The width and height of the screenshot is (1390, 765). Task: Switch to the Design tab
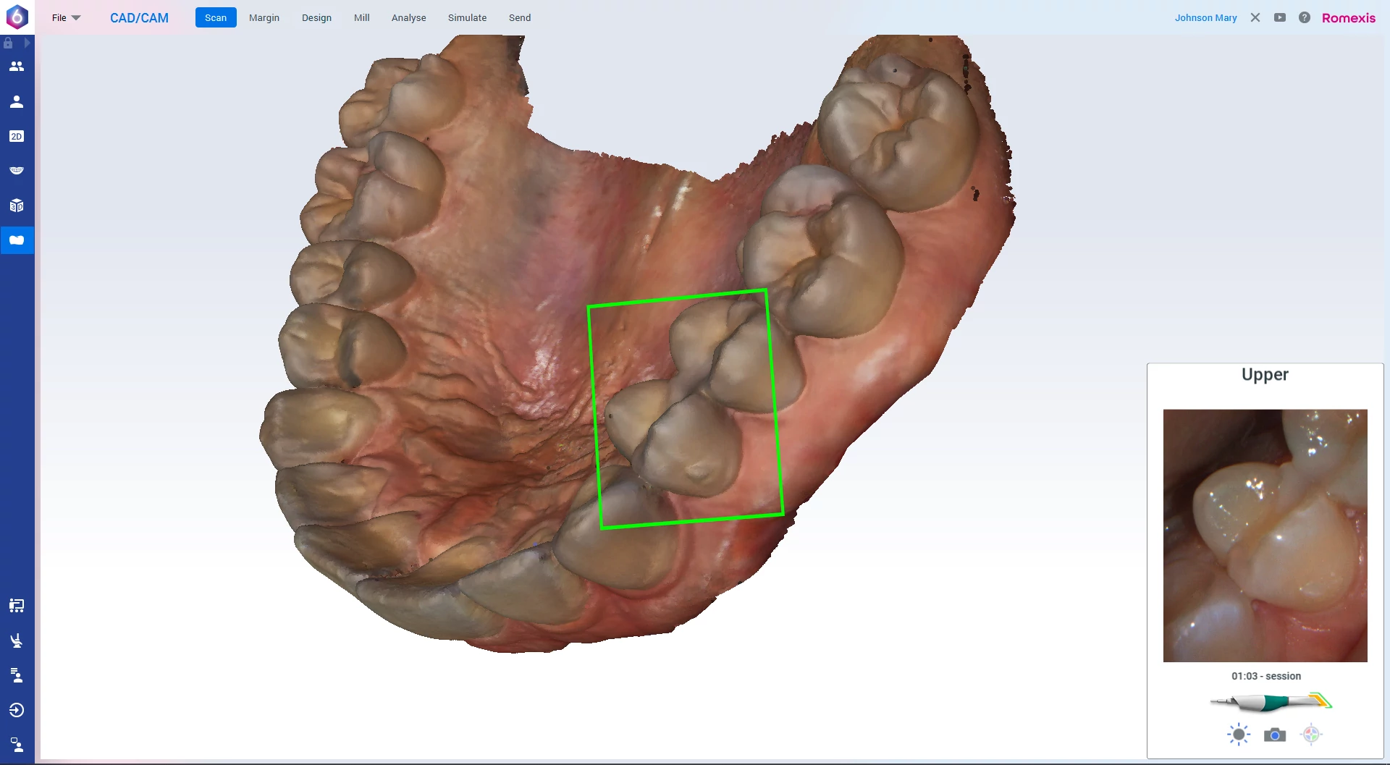[316, 17]
